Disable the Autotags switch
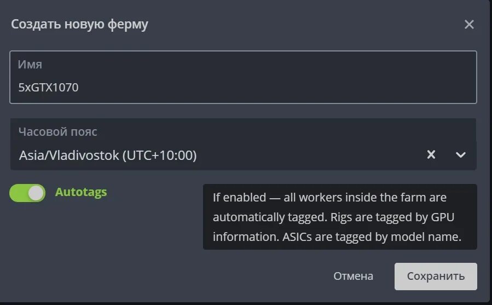 [27, 193]
